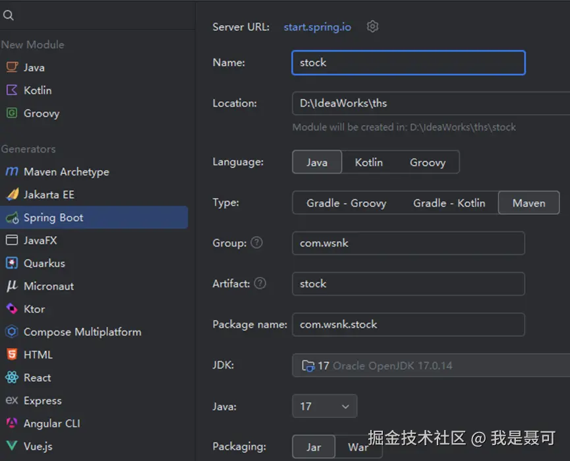Click help icon next to Artifact

point(260,284)
